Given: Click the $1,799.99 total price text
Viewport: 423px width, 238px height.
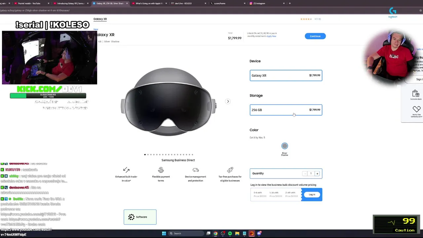Looking at the screenshot, I should [x=235, y=38].
